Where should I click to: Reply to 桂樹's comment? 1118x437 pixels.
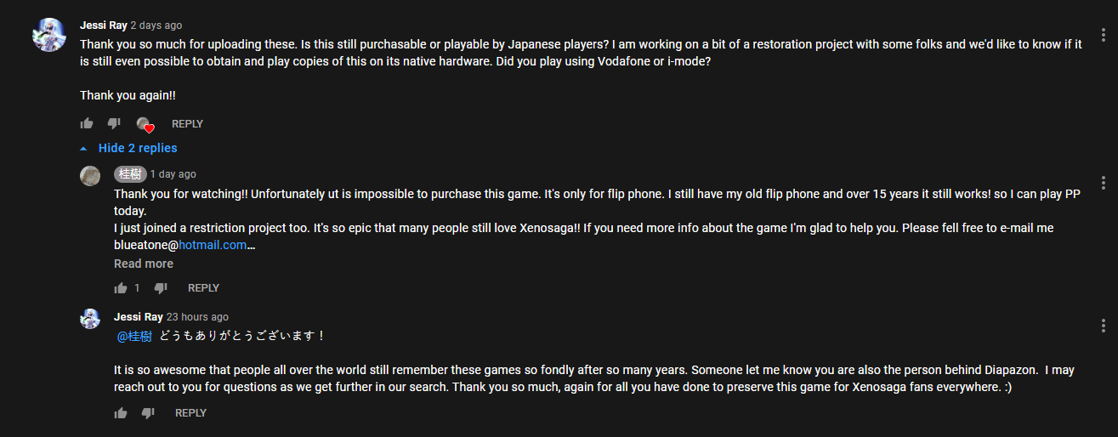coord(203,288)
